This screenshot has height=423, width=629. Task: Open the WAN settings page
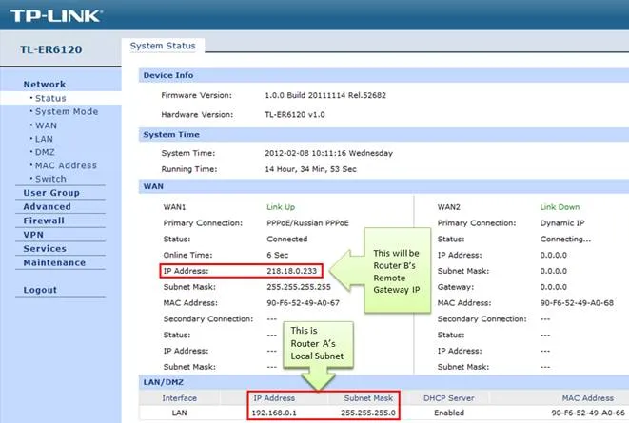coord(46,125)
